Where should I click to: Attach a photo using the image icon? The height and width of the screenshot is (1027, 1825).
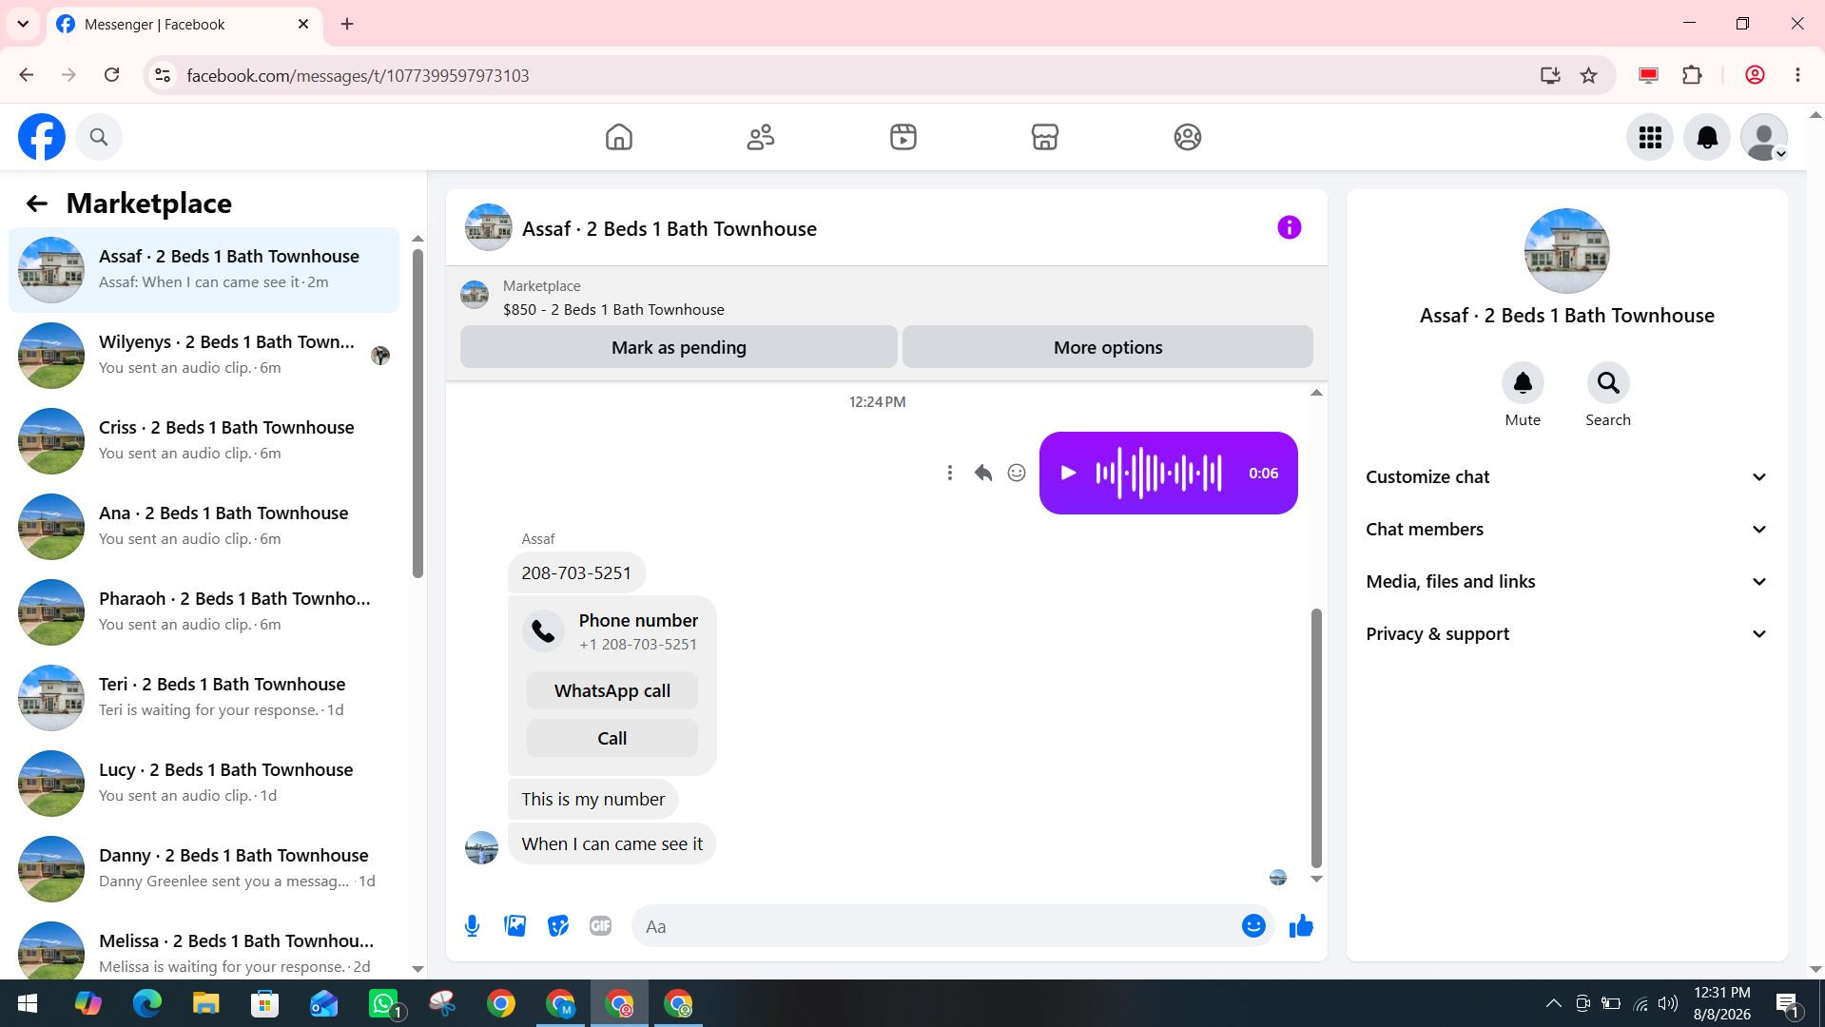click(x=514, y=926)
